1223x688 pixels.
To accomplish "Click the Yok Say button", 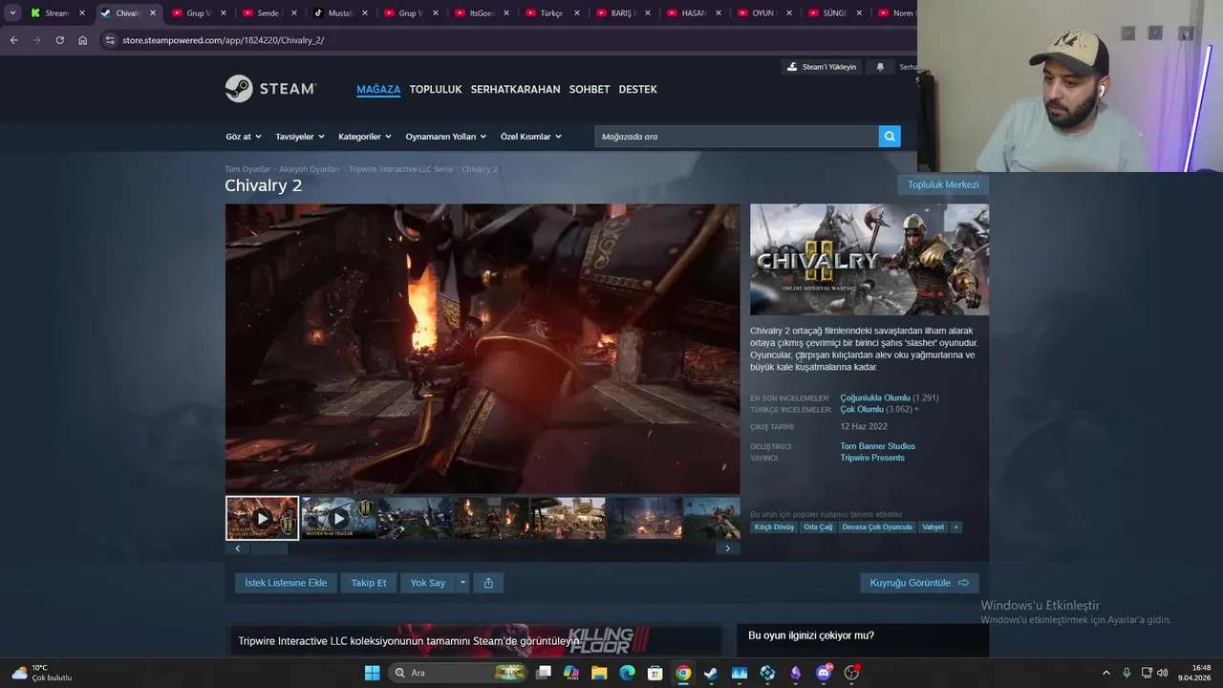I will [428, 583].
